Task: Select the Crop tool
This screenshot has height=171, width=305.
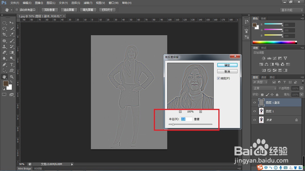Action: [4, 34]
